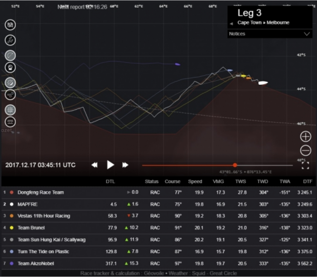Click Turn The Tide blue color dot
This screenshot has height=277, width=317.
point(12,252)
